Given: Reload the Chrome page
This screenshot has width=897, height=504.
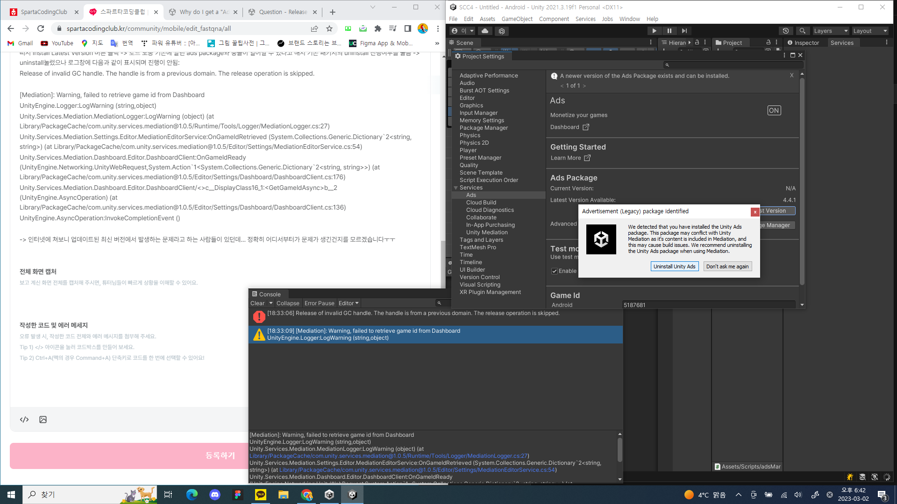Looking at the screenshot, I should (41, 28).
